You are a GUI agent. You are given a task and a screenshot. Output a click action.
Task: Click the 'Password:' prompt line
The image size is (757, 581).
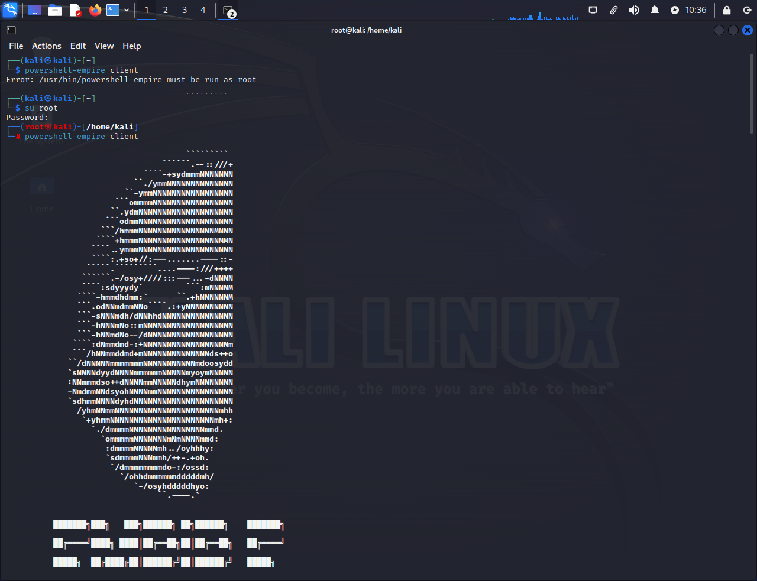(27, 118)
